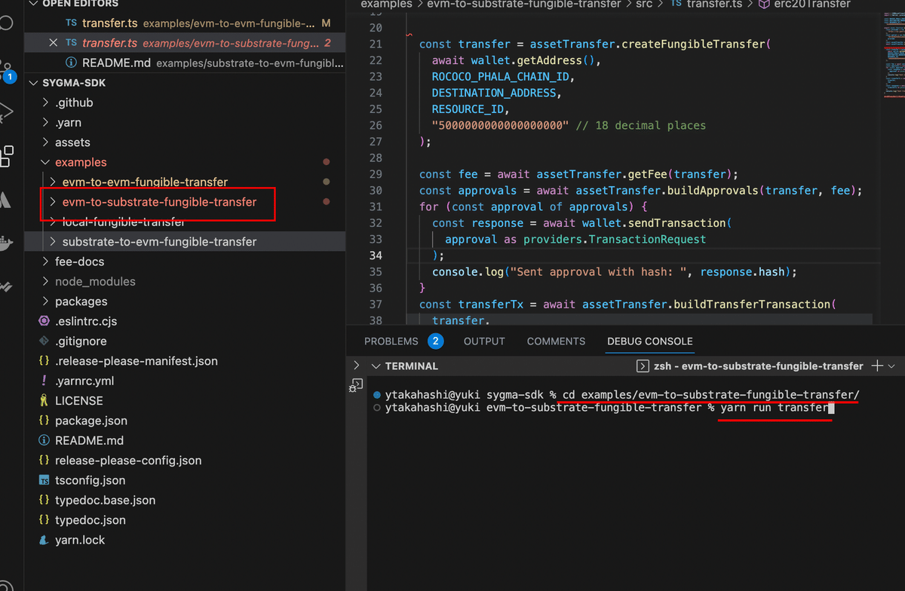Click the debug console icon left of the terminal
This screenshot has width=905, height=591.
coord(356,386)
